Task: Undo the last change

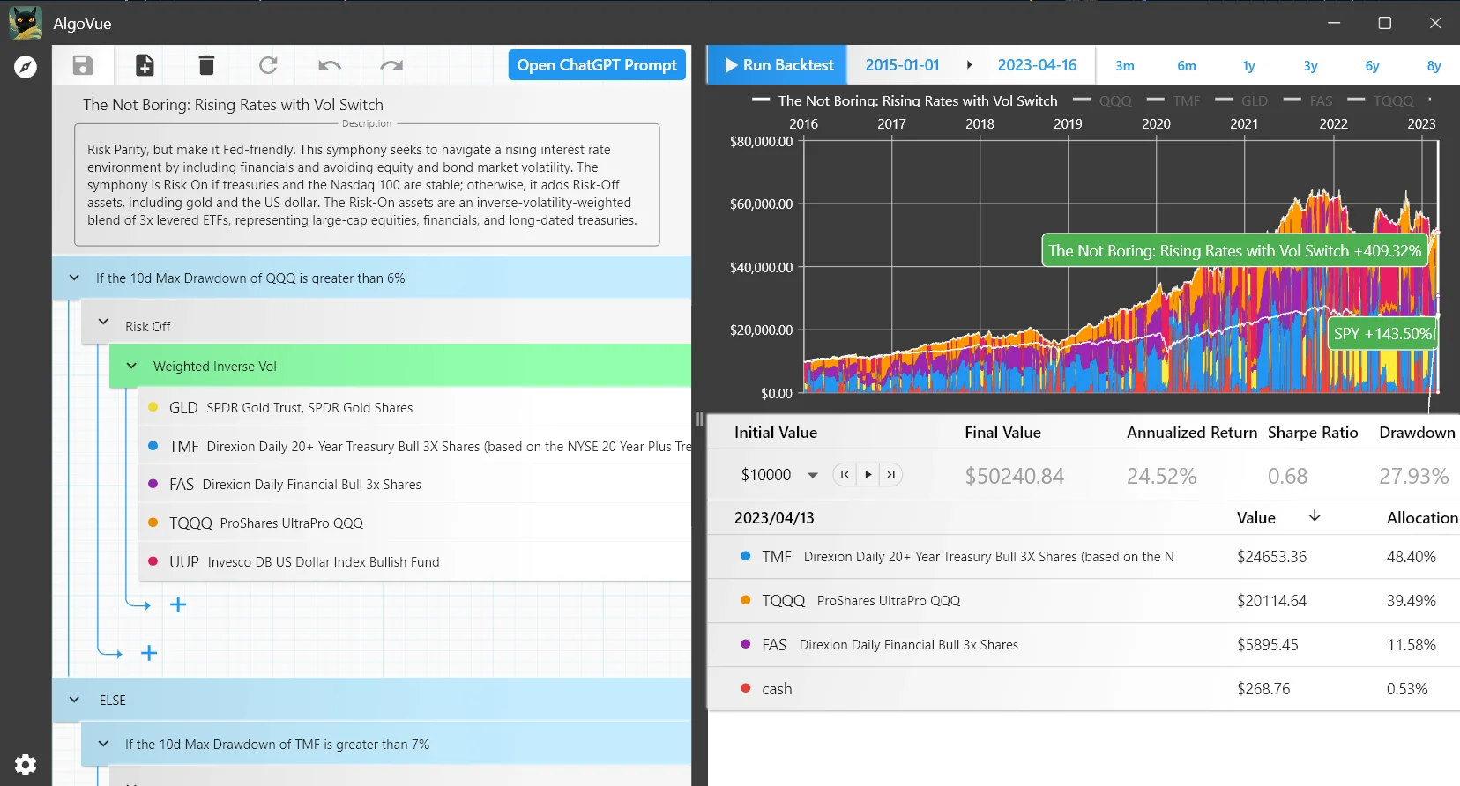Action: (x=330, y=65)
